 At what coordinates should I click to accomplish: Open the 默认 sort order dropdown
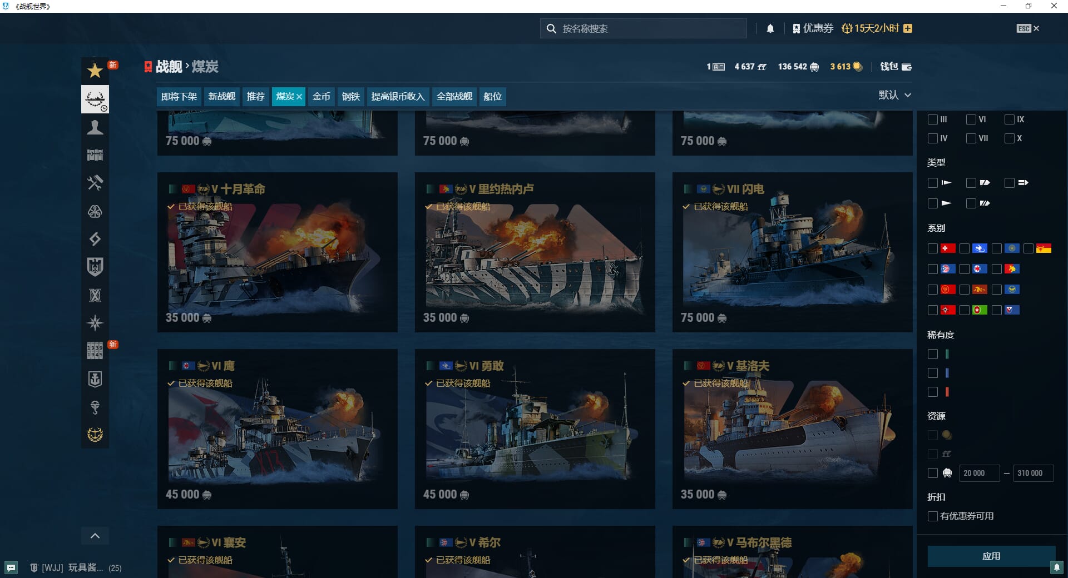894,95
